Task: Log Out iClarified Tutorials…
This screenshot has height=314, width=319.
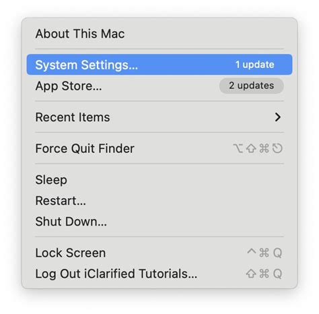Action: click(159, 274)
